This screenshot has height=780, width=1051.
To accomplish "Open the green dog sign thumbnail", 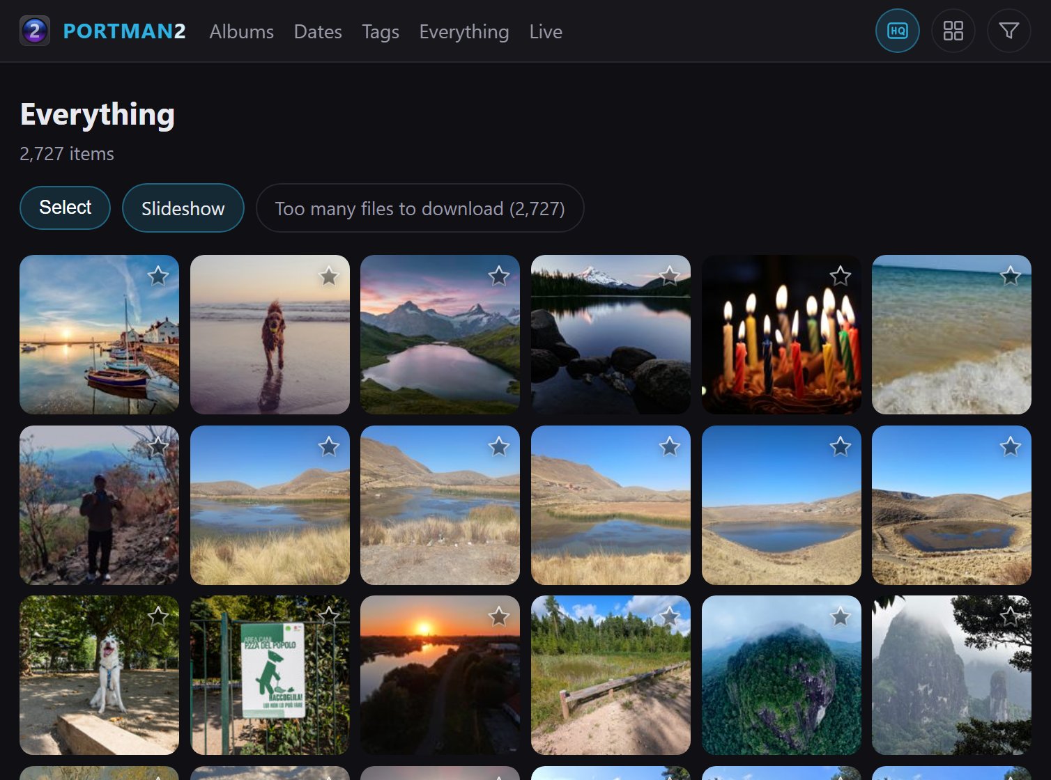I will pyautogui.click(x=270, y=675).
